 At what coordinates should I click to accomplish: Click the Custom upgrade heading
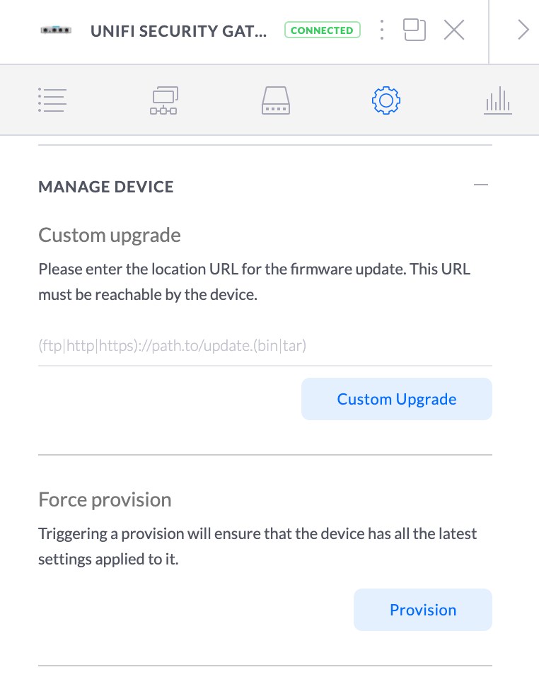[x=110, y=235]
